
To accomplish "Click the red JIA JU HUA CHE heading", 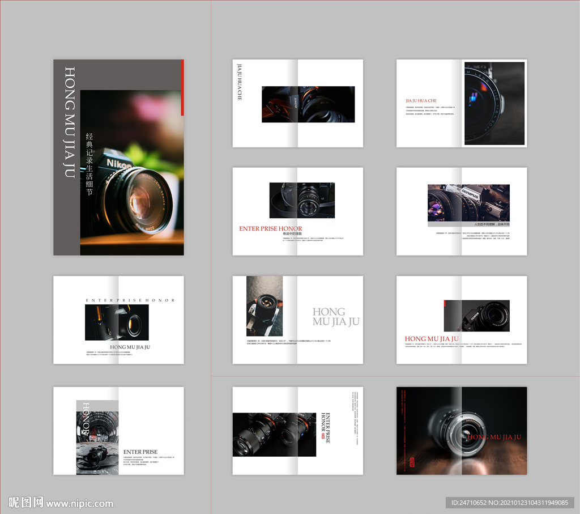I will point(421,101).
